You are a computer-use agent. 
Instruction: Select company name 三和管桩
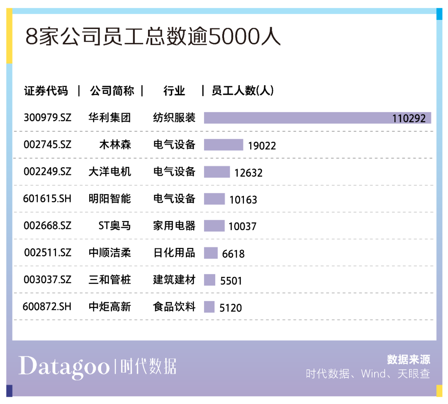[110, 280]
